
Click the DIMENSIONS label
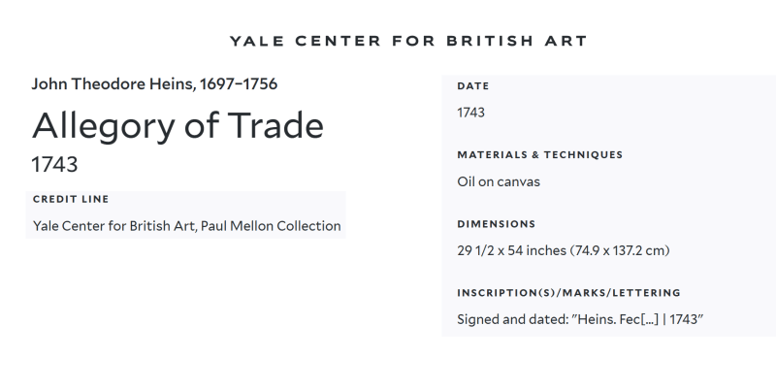(x=496, y=224)
